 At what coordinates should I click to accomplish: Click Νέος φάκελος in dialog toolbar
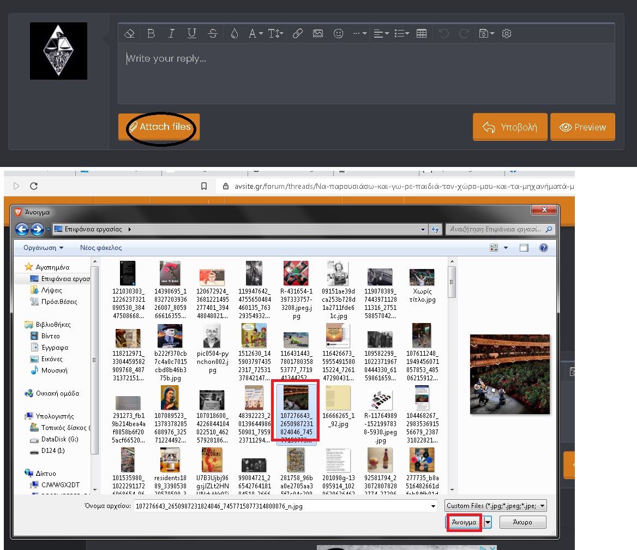click(101, 248)
